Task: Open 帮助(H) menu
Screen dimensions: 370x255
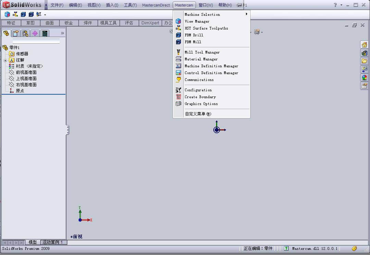Action: tap(225, 5)
